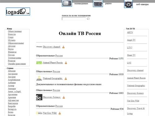The width and height of the screenshot is (155, 116).
Task: Focus the TV channel search field
Action: point(74,19)
